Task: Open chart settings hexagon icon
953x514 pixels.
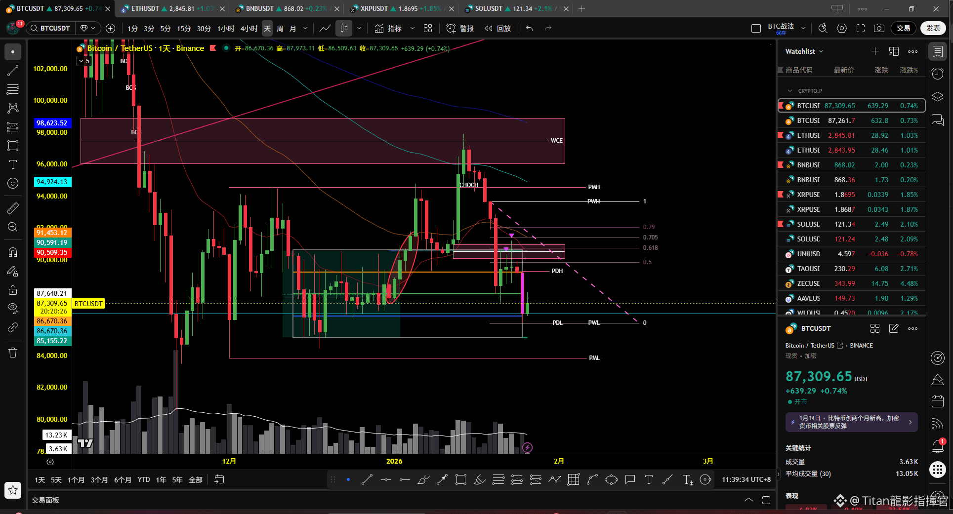Action: click(842, 29)
